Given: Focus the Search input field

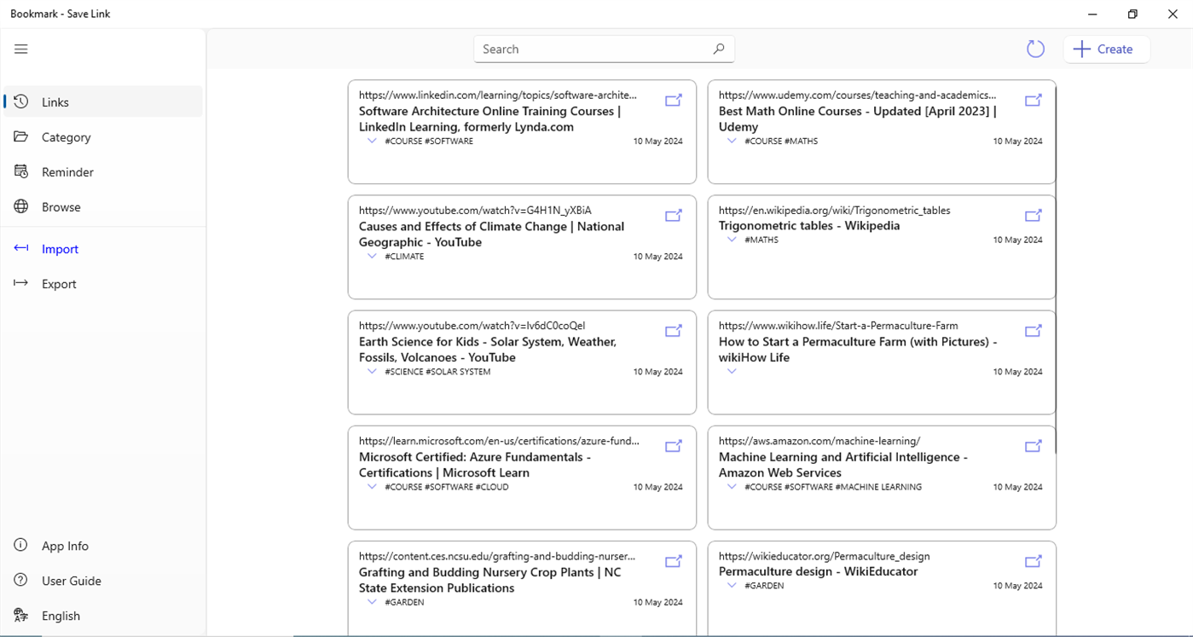Looking at the screenshot, I should [x=593, y=49].
